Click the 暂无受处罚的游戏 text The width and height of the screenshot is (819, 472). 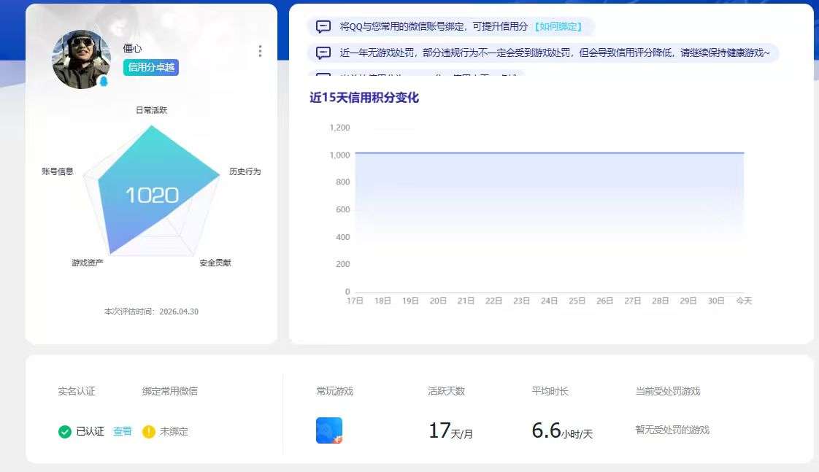pos(672,430)
